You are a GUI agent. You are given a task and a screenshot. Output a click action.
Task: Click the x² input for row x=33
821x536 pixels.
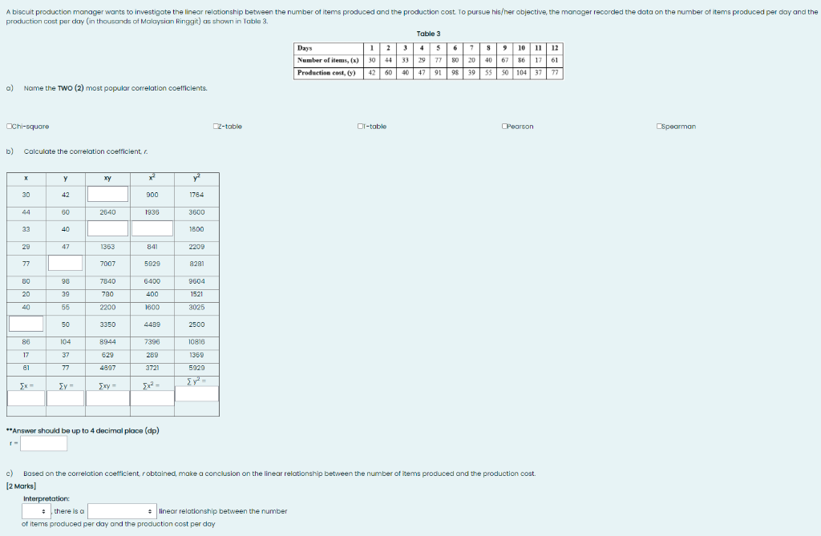point(152,229)
